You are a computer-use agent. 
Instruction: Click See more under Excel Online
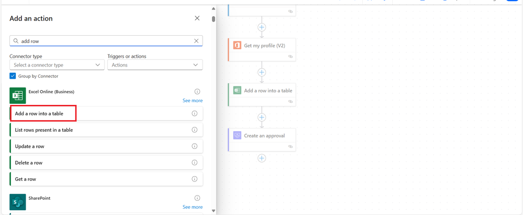193,101
